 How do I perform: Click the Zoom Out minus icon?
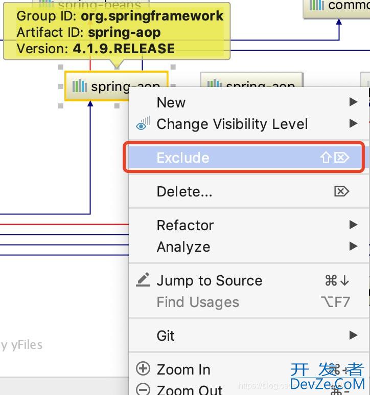pyautogui.click(x=143, y=389)
